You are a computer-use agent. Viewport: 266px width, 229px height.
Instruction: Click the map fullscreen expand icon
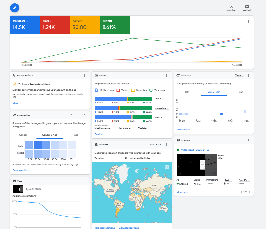click(167, 167)
